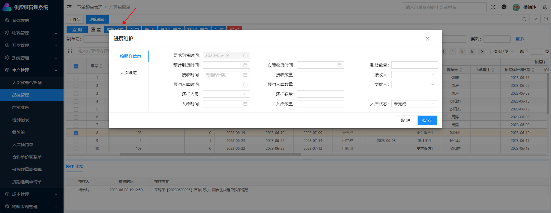
Task: Open calendar for 预计到货时间 field
Action: point(245,65)
